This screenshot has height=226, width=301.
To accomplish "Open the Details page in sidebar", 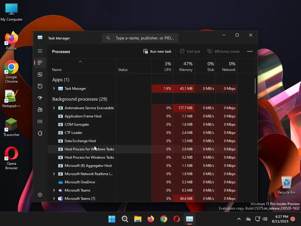I will (x=40, y=121).
